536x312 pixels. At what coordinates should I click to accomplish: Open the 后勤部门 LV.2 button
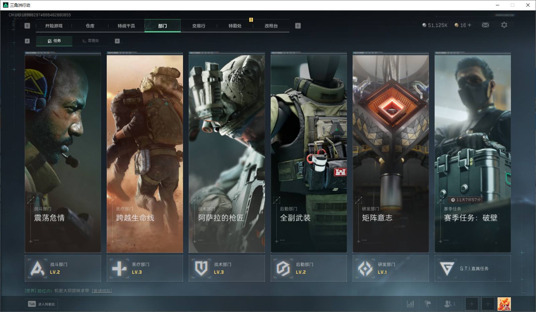click(309, 268)
